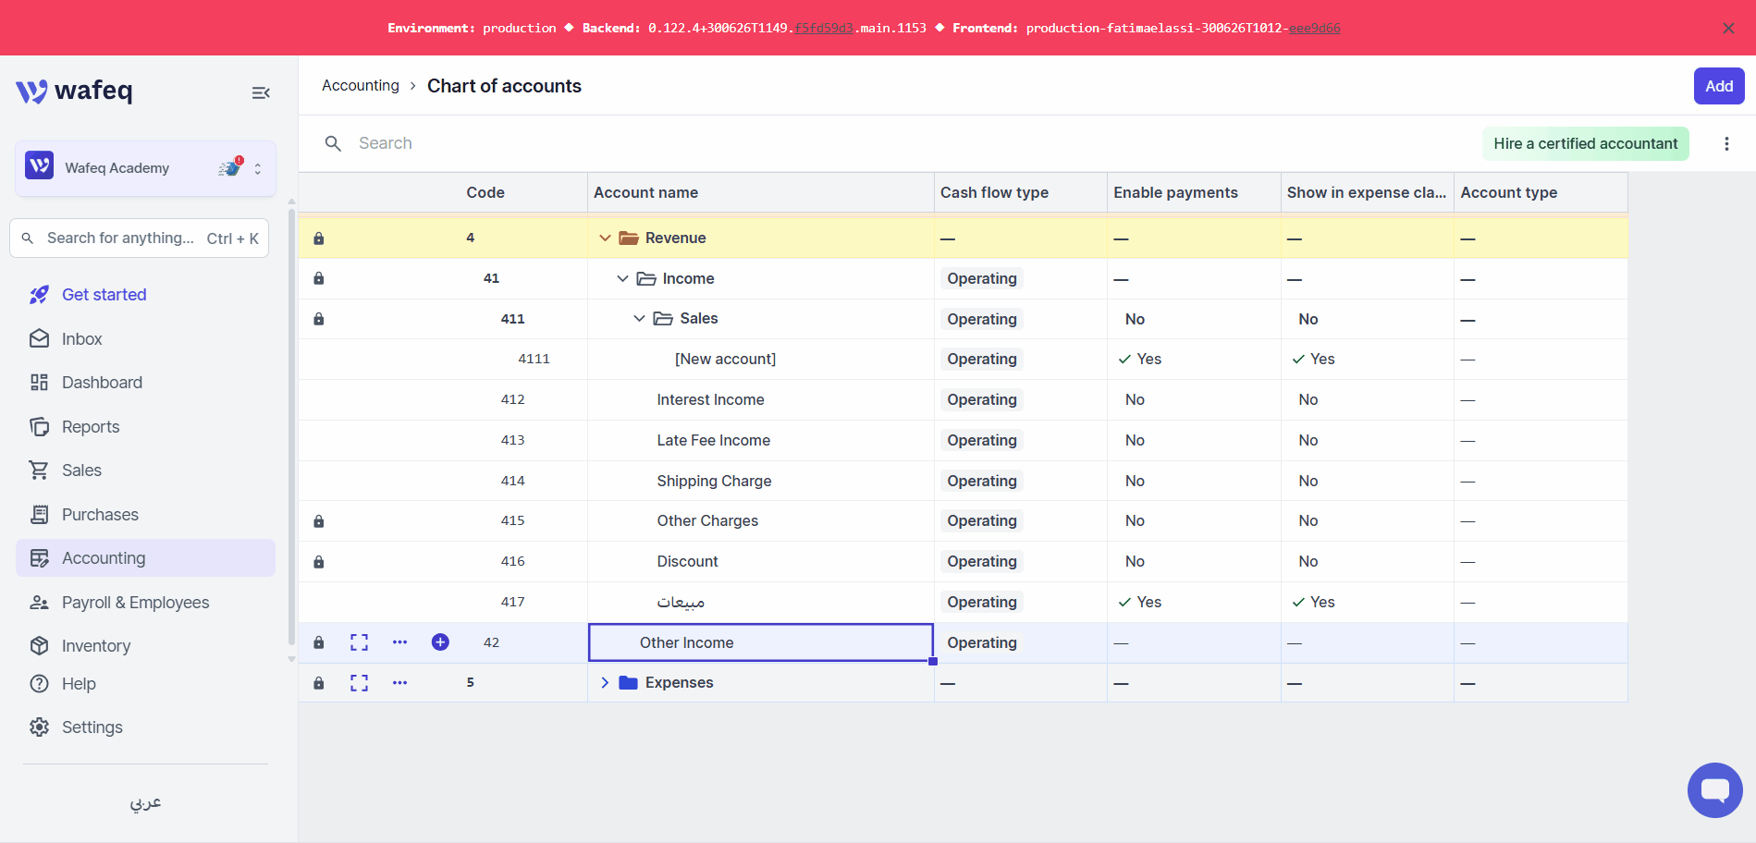Expand the Expenses folder
1756x843 pixels.
click(605, 683)
